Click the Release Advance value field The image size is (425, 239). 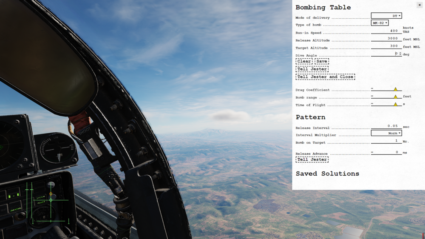tap(386, 152)
